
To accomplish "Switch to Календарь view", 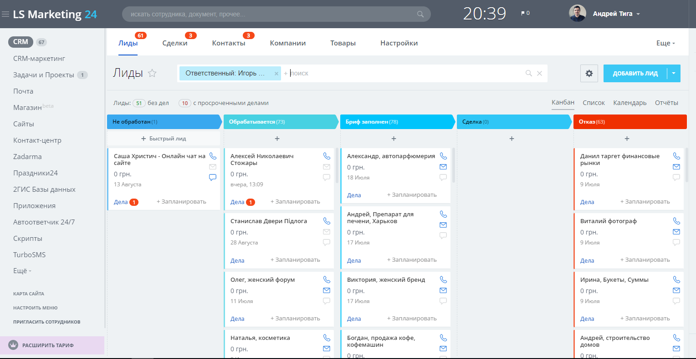I will click(630, 103).
